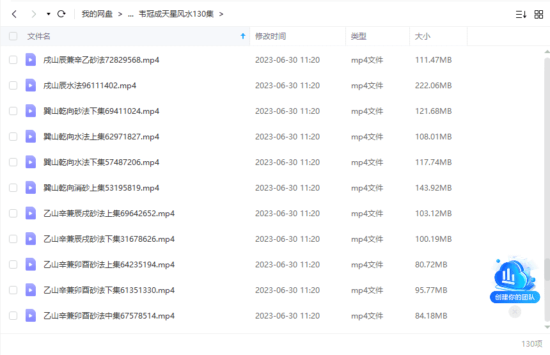Screen dimensions: 550x355
Task: Click video icon for 巽山乾向消砂上集53195819.mp4
Action: pyautogui.click(x=31, y=187)
